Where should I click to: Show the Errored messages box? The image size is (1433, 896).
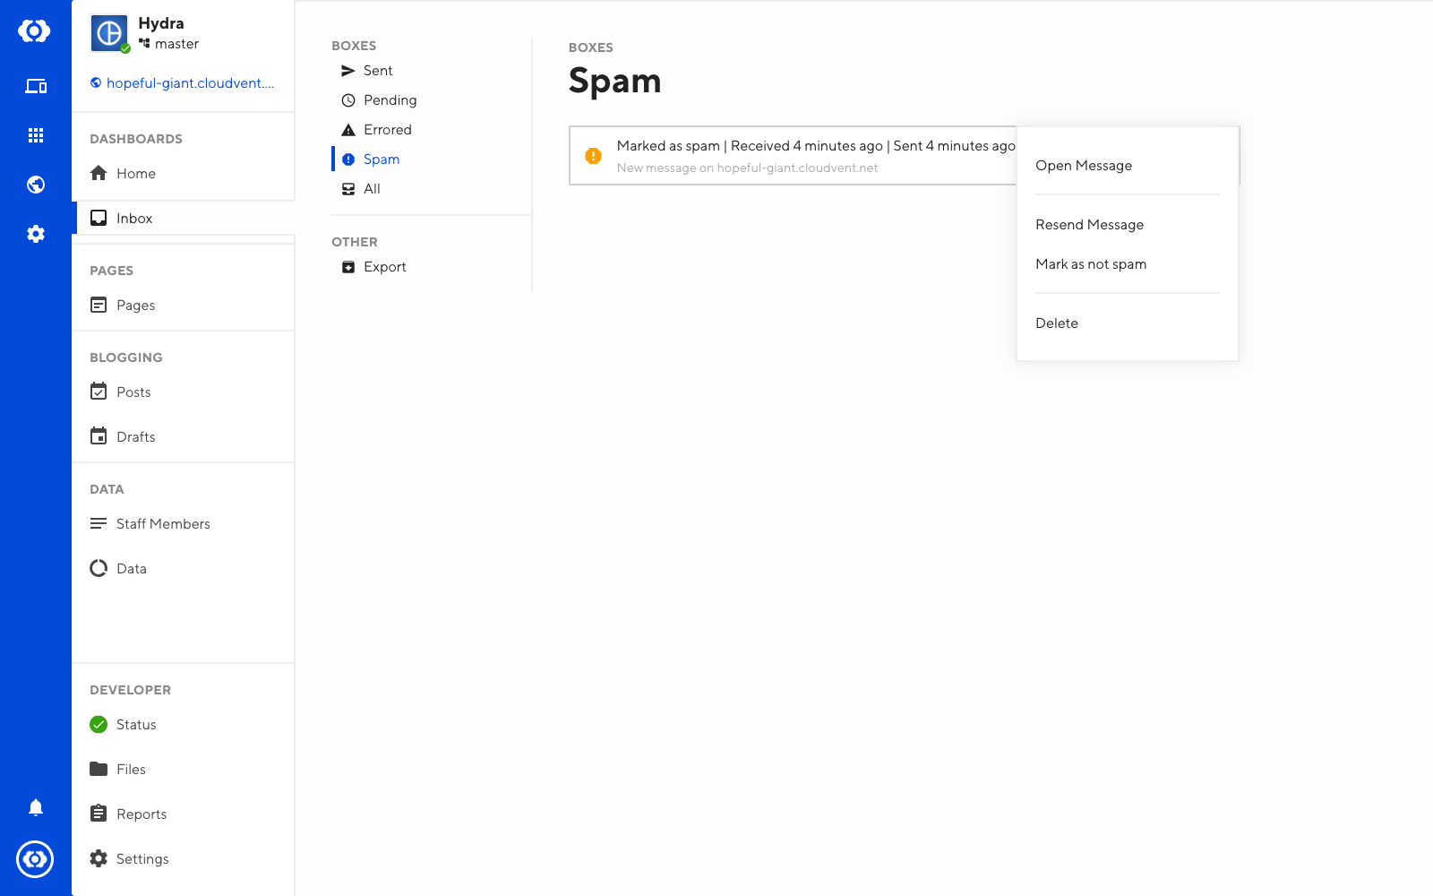[387, 130]
